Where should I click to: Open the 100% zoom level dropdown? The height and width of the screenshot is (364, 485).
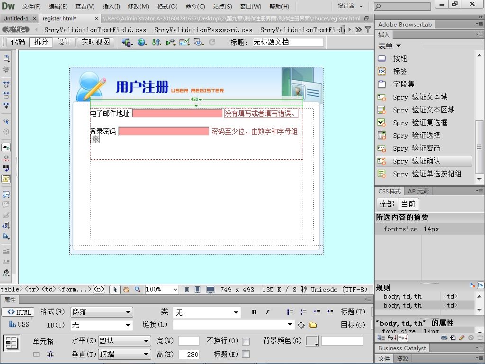pos(162,290)
